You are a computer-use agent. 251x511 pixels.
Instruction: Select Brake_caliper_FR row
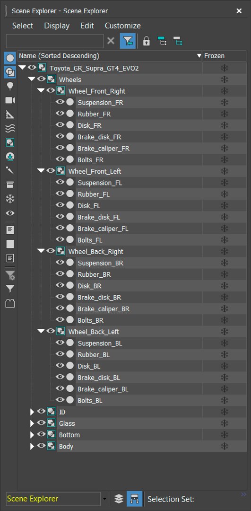(x=104, y=149)
